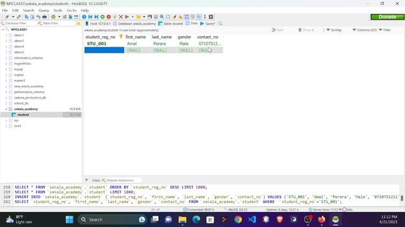Open the dropdown arrow next to folder icon
Image resolution: width=405 pixels, height=227 pixels.
pyautogui.click(x=144, y=17)
